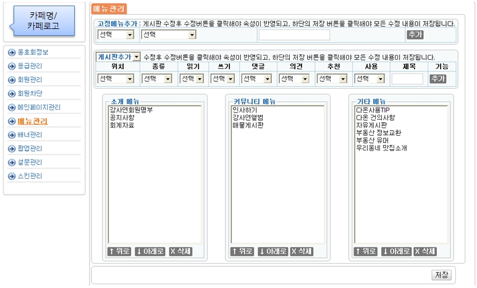The width and height of the screenshot is (477, 288).
Task: Click the arrow icon beside 배너관리
Action: pyautogui.click(x=12, y=135)
